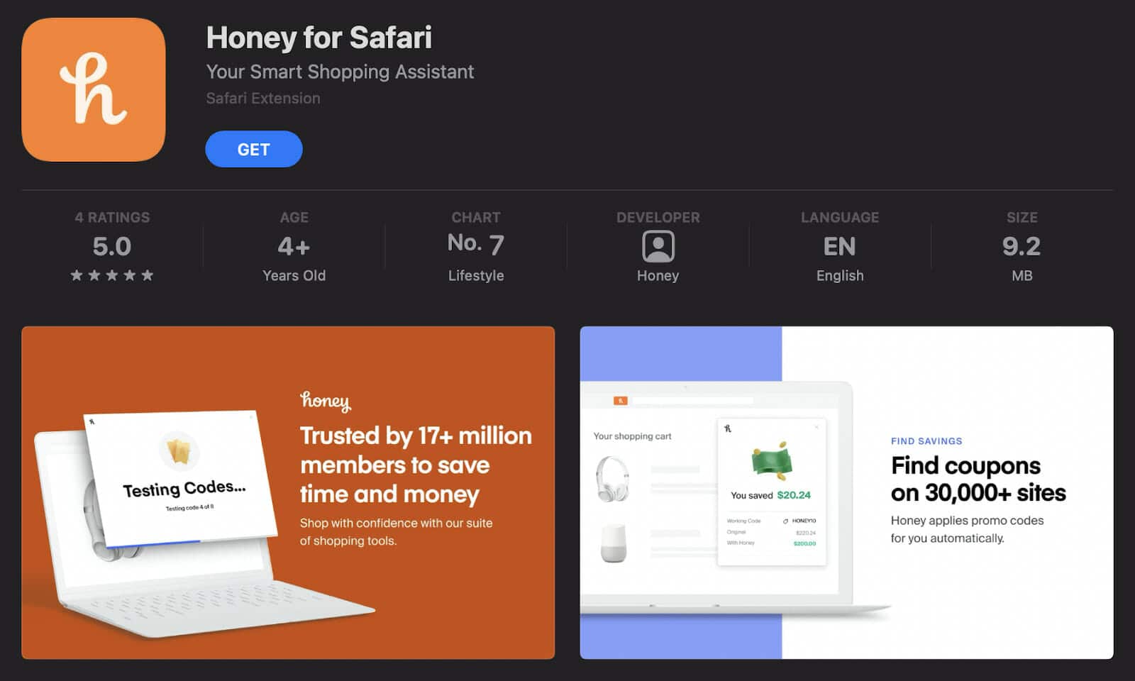Image resolution: width=1135 pixels, height=681 pixels.
Task: Click the five-star rating row
Action: pyautogui.click(x=112, y=275)
